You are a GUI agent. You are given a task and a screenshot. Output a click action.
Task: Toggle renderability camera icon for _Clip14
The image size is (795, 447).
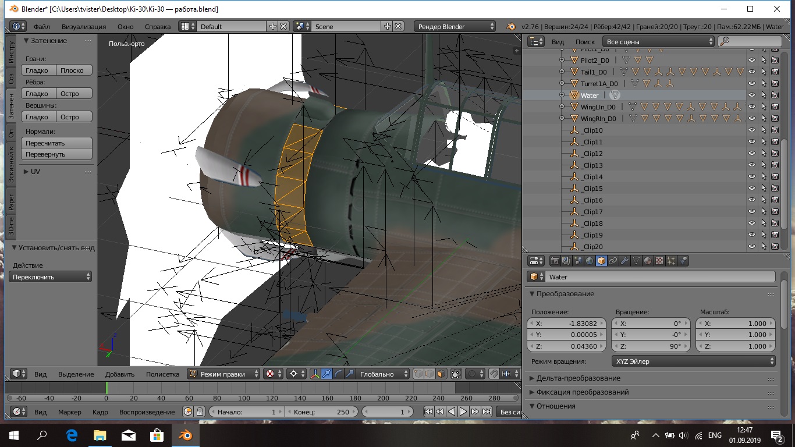(x=775, y=177)
